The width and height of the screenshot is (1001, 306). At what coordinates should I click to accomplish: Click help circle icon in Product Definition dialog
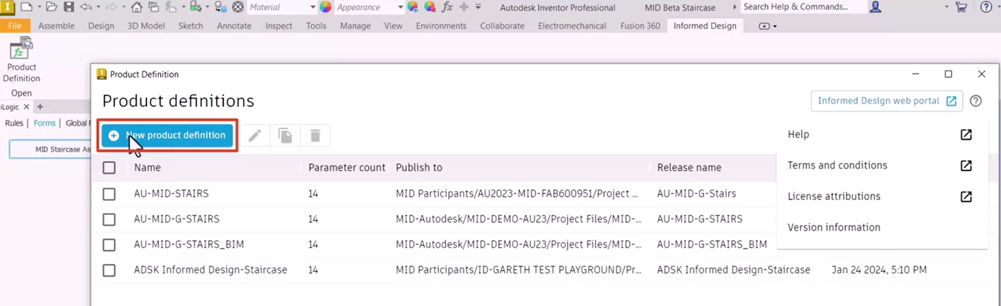(x=976, y=100)
